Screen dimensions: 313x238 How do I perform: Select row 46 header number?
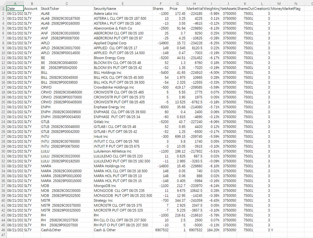point(3,230)
